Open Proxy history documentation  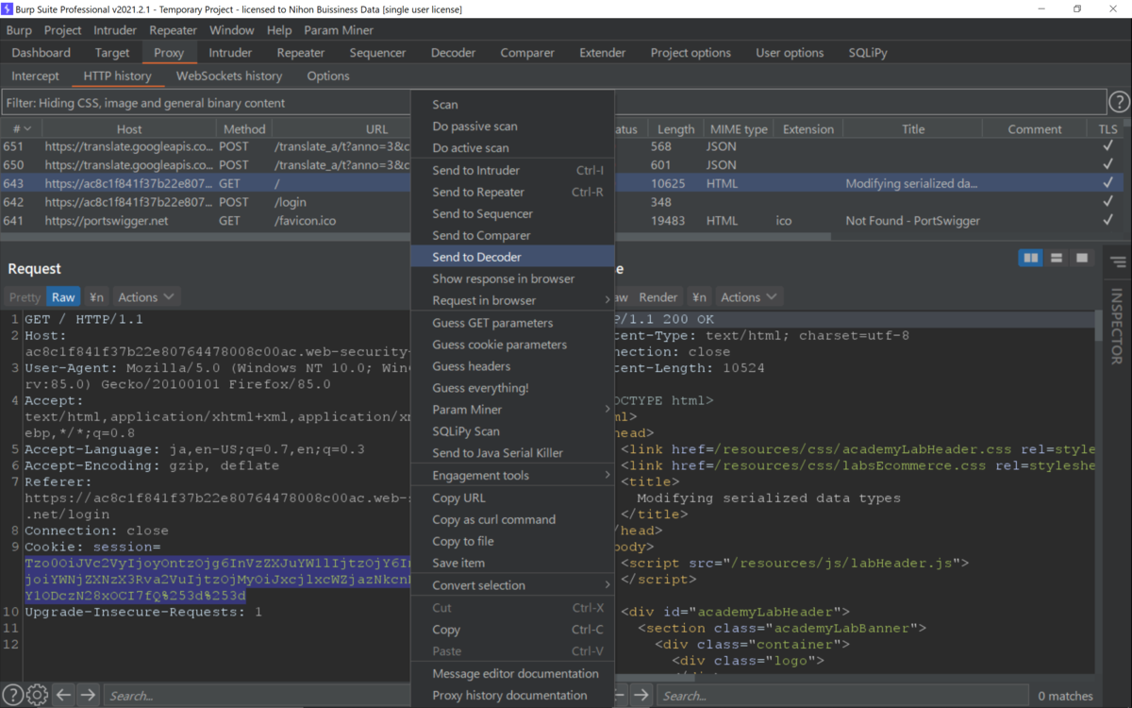[512, 695]
